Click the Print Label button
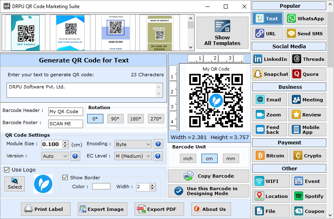 [x=45, y=209]
